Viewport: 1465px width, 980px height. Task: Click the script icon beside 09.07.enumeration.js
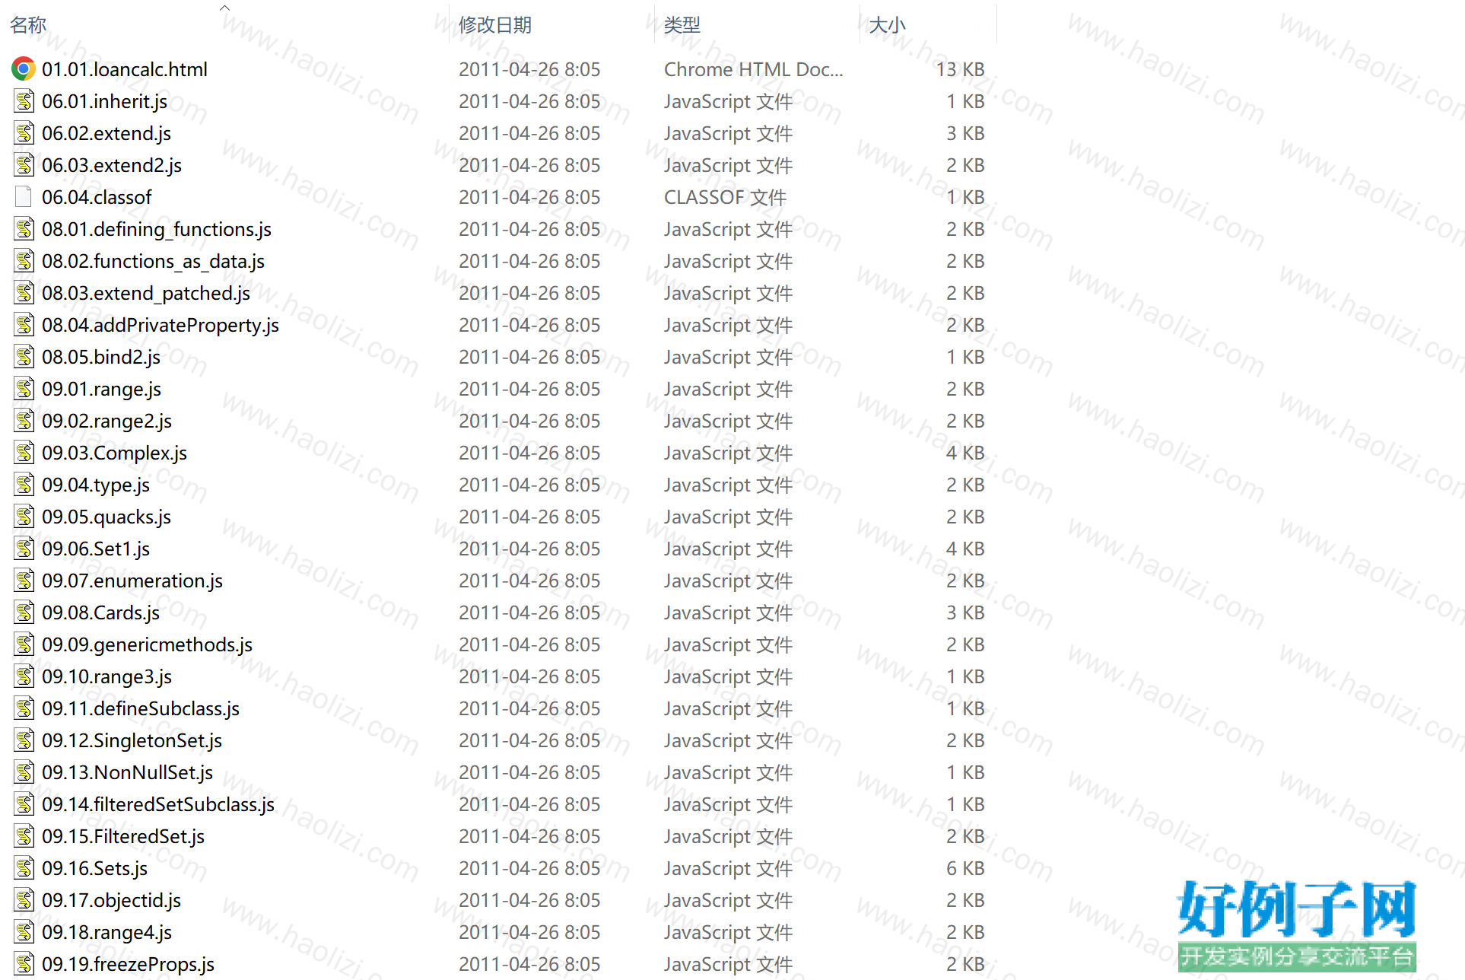coord(24,581)
